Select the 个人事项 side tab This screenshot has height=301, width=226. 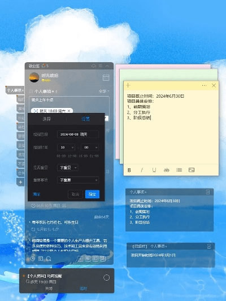pyautogui.click(x=15, y=90)
